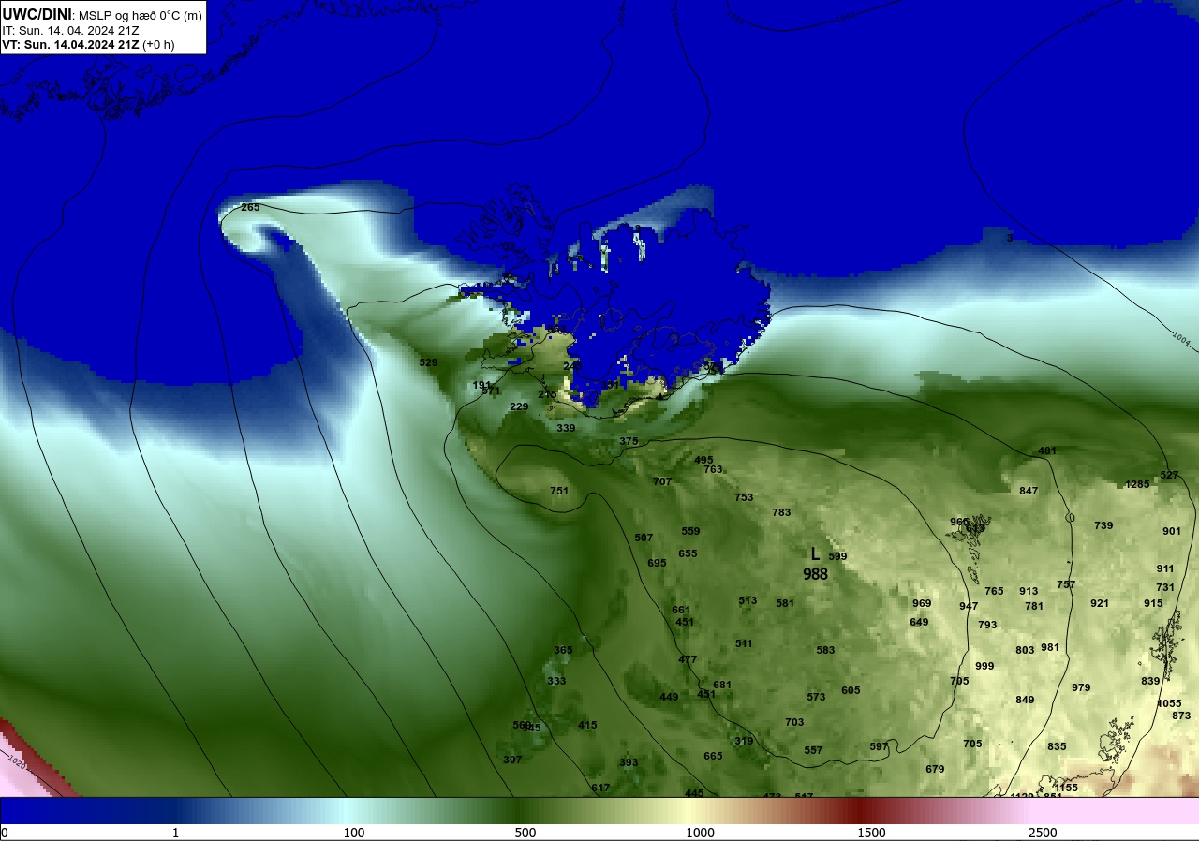Click the 847 height value
This screenshot has height=841, width=1199.
tap(1029, 491)
